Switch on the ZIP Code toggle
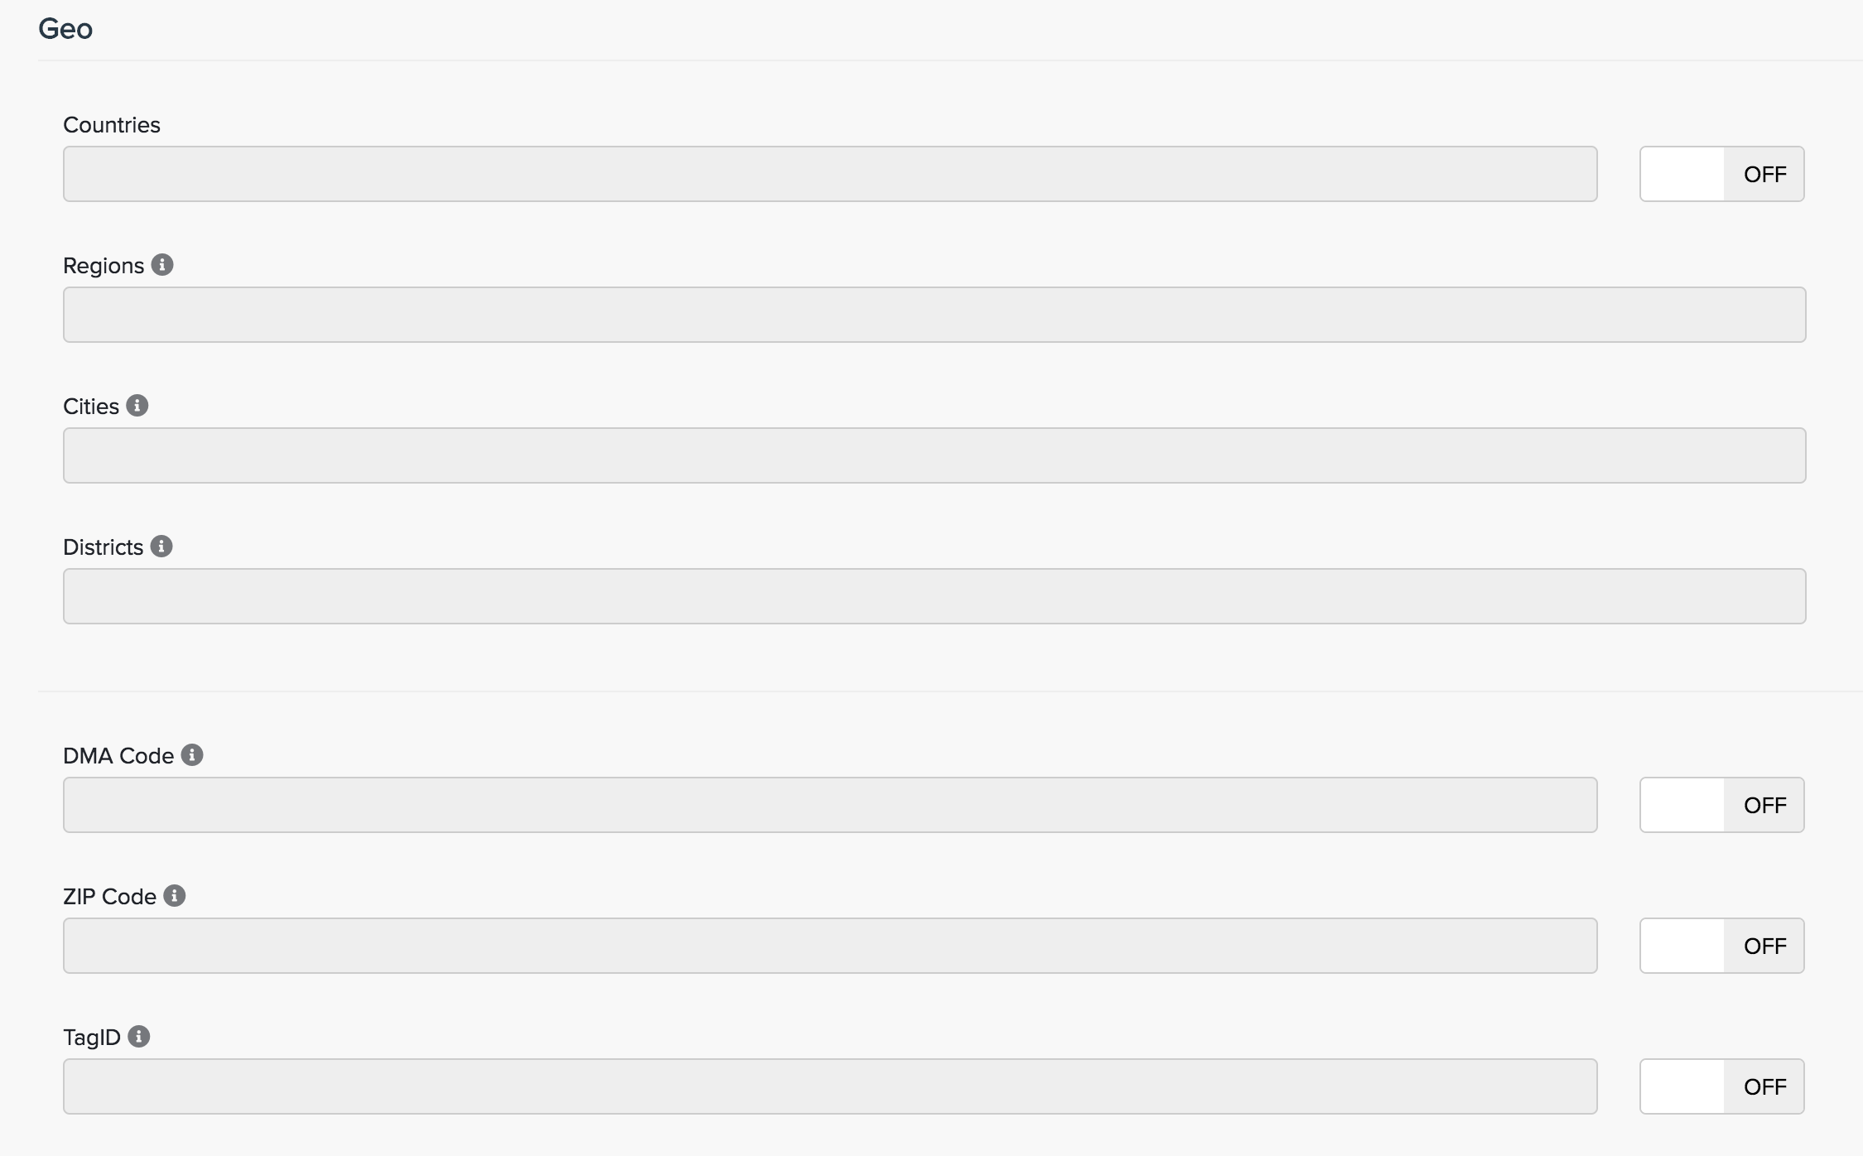Image resolution: width=1863 pixels, height=1156 pixels. coord(1721,946)
